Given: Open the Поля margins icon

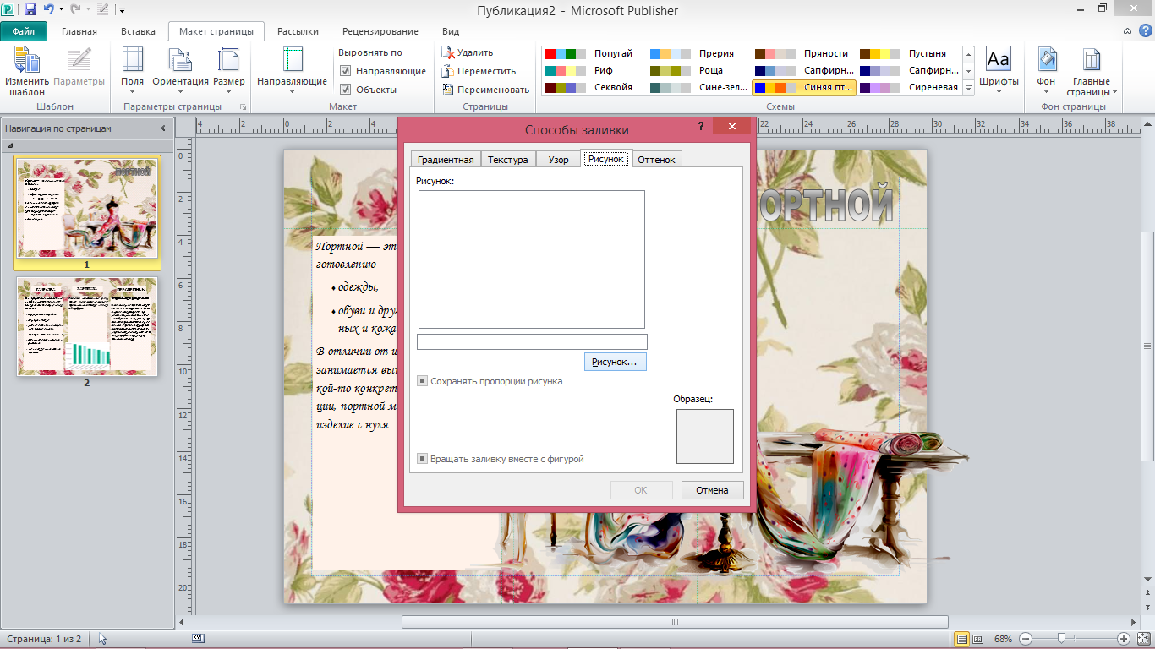Looking at the screenshot, I should tap(133, 61).
